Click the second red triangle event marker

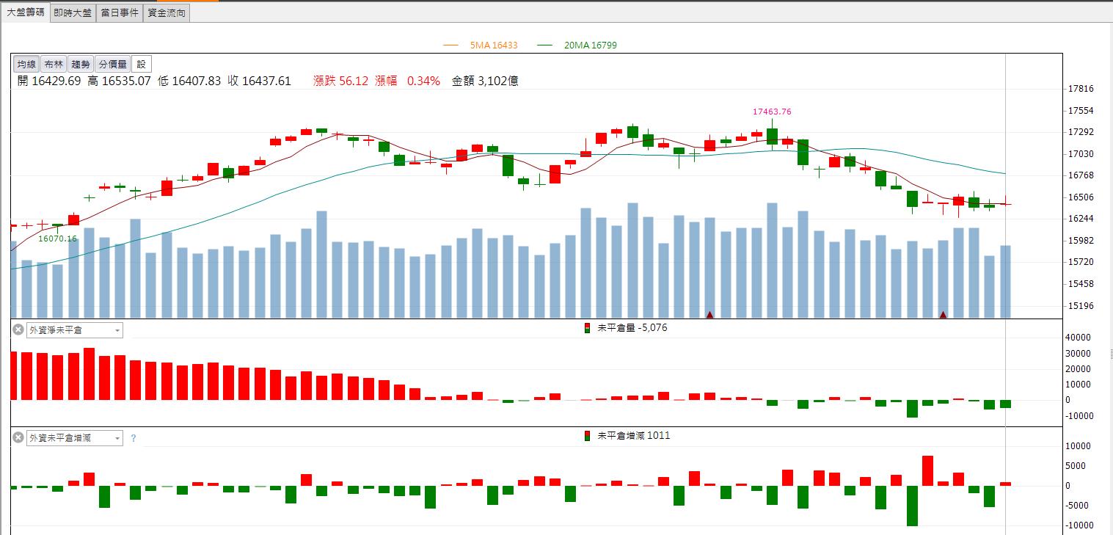coord(943,315)
